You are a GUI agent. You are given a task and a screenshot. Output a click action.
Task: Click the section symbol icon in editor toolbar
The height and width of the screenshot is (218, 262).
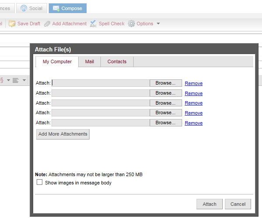tap(2, 80)
